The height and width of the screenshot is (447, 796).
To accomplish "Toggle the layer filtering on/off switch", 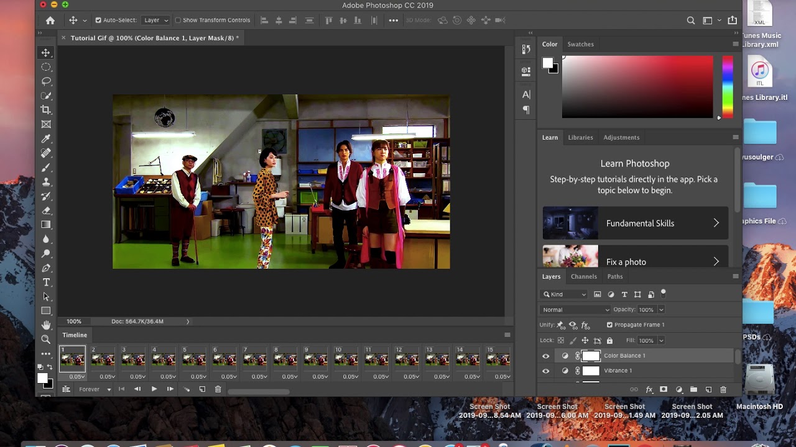I will (664, 292).
